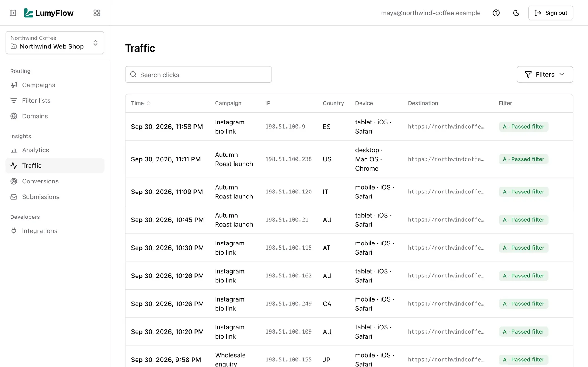
Task: Click the Filter lists lines icon
Action: point(14,100)
